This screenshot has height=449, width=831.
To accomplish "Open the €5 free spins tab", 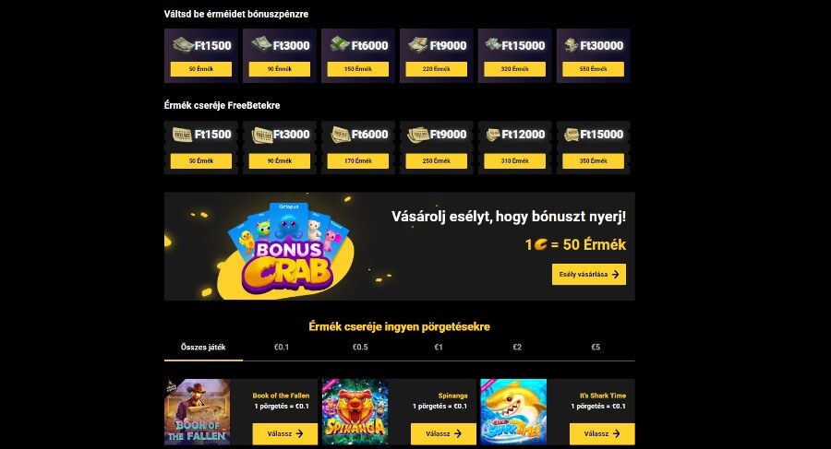I will tap(596, 348).
